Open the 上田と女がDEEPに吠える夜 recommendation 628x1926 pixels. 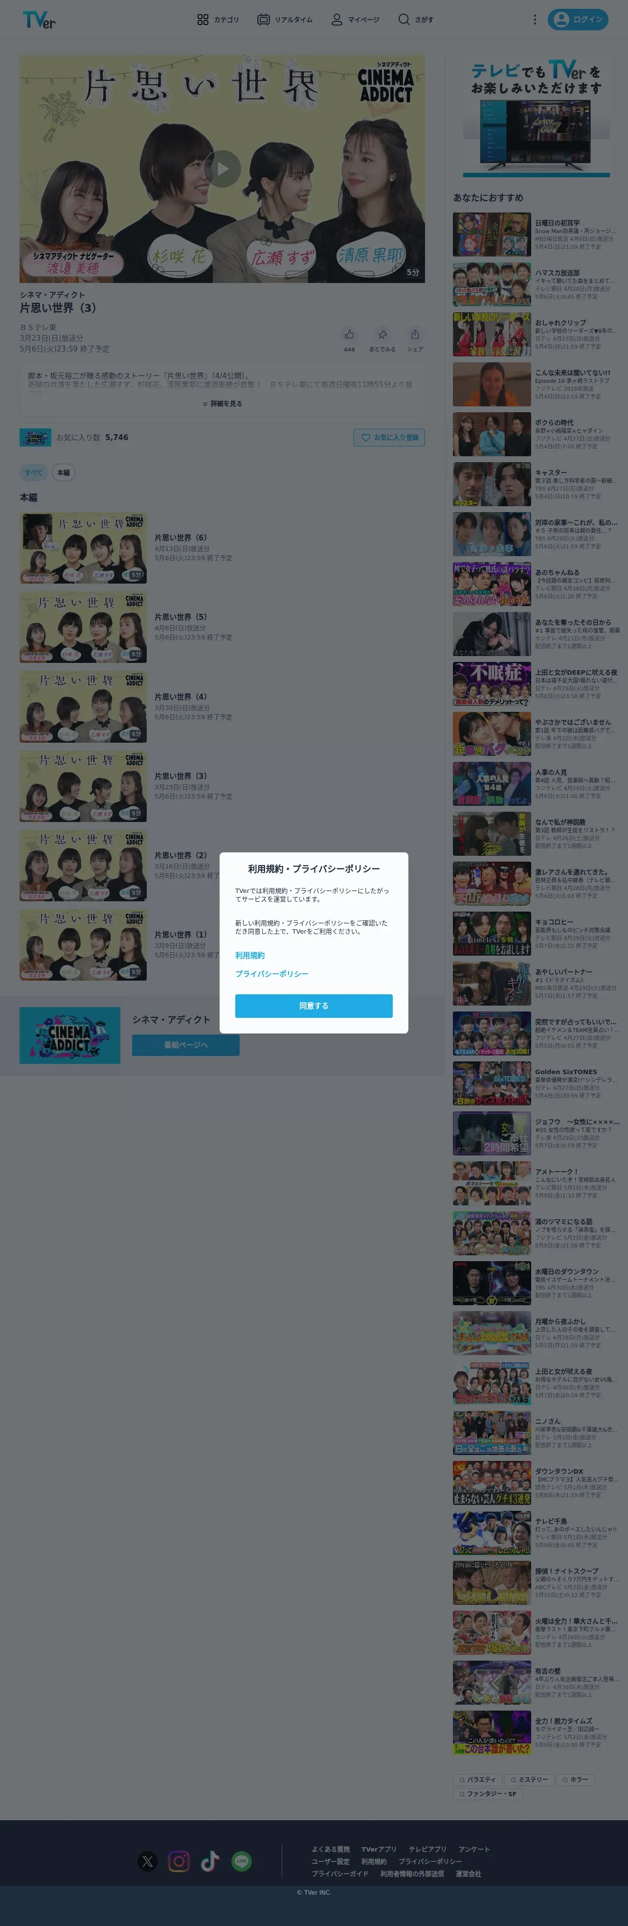536,684
